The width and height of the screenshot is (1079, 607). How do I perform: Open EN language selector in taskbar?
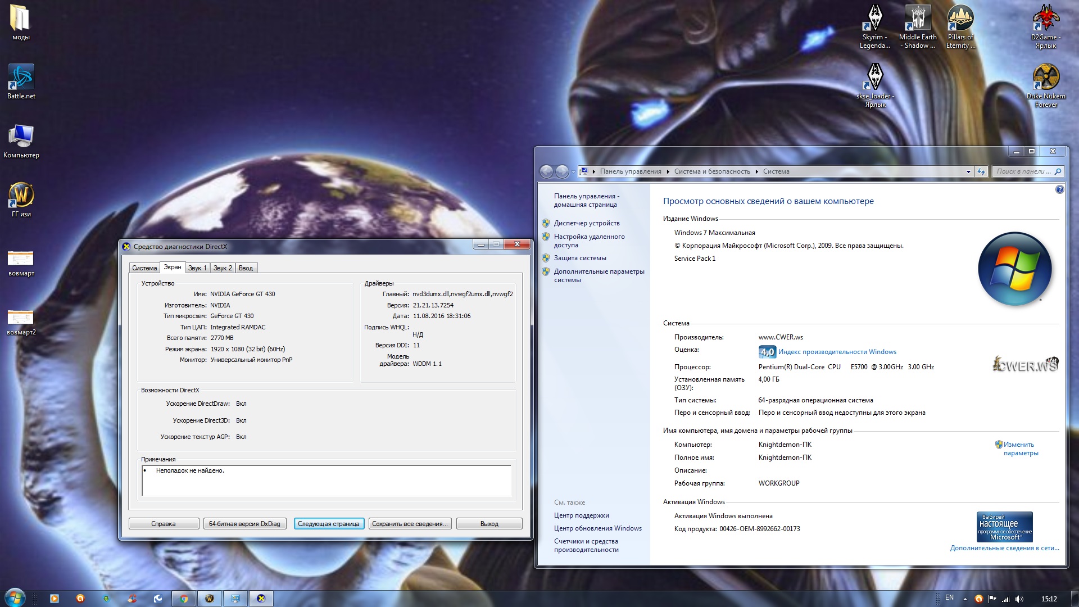point(949,598)
